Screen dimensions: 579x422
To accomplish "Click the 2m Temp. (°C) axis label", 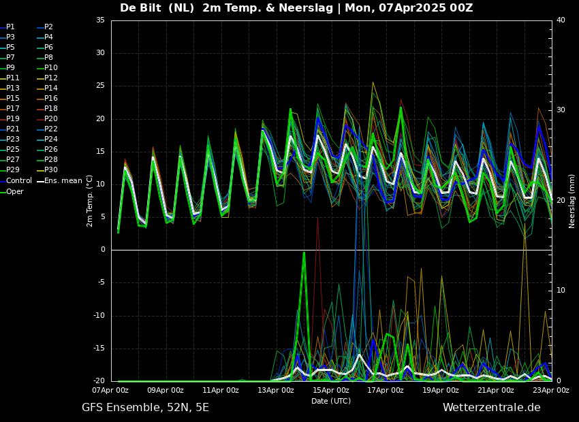I will (x=90, y=201).
